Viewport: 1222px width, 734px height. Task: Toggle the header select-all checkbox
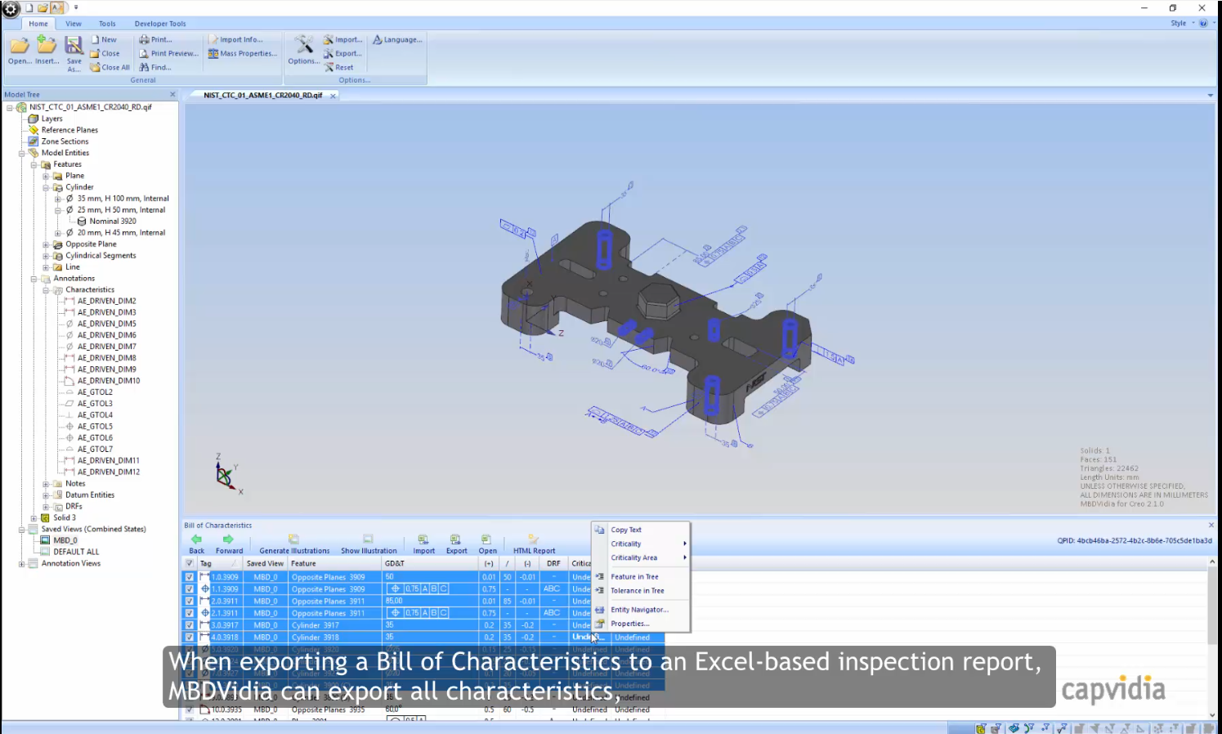pyautogui.click(x=190, y=563)
